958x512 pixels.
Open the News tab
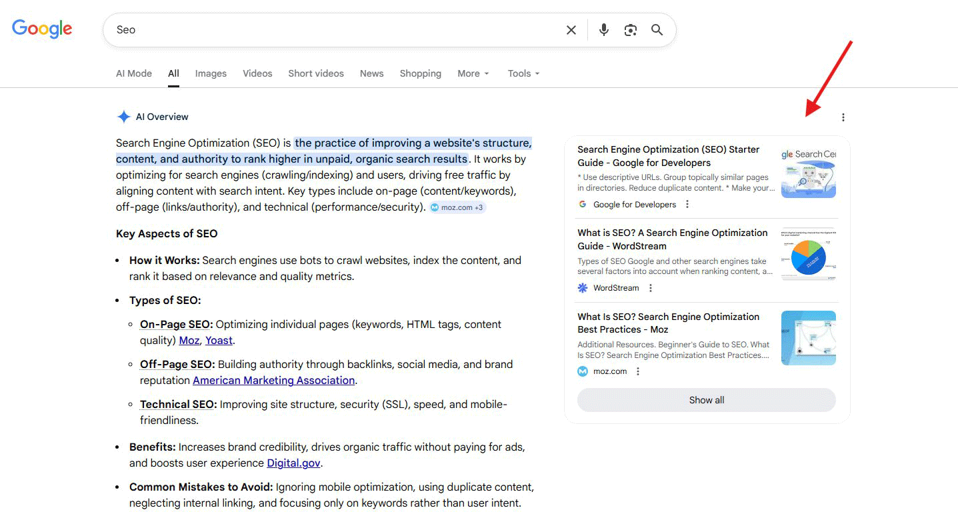371,73
